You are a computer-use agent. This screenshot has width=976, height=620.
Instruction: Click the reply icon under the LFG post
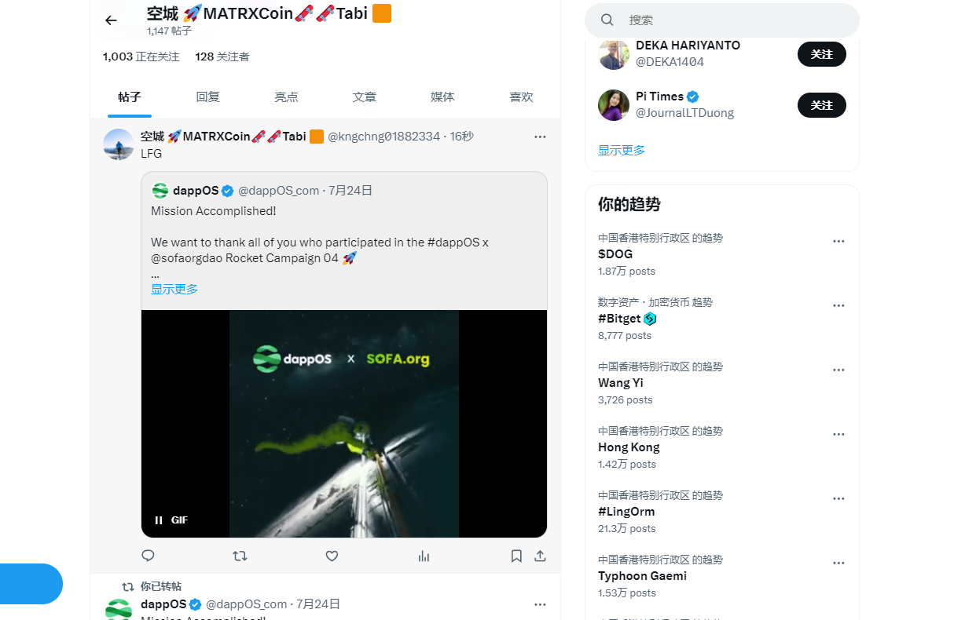(148, 556)
